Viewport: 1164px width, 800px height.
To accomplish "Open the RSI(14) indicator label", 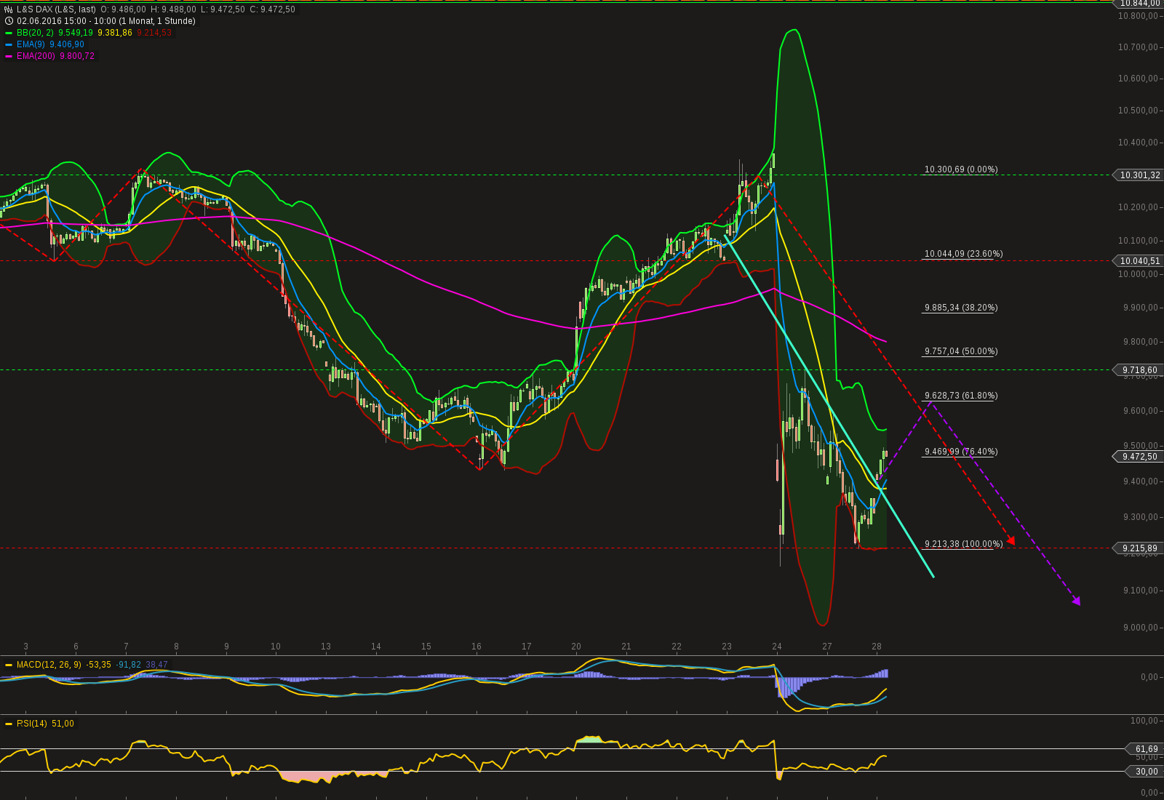I will (x=32, y=724).
